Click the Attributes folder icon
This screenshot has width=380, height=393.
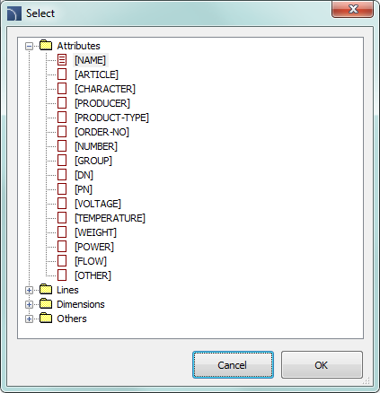46,45
